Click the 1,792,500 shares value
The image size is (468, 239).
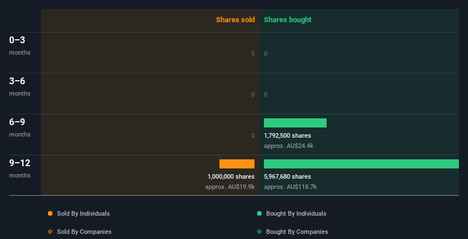click(x=287, y=135)
